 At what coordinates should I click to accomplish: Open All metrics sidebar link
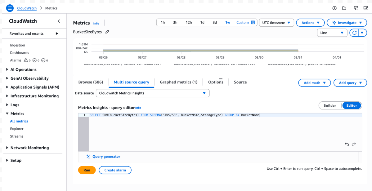19,121
